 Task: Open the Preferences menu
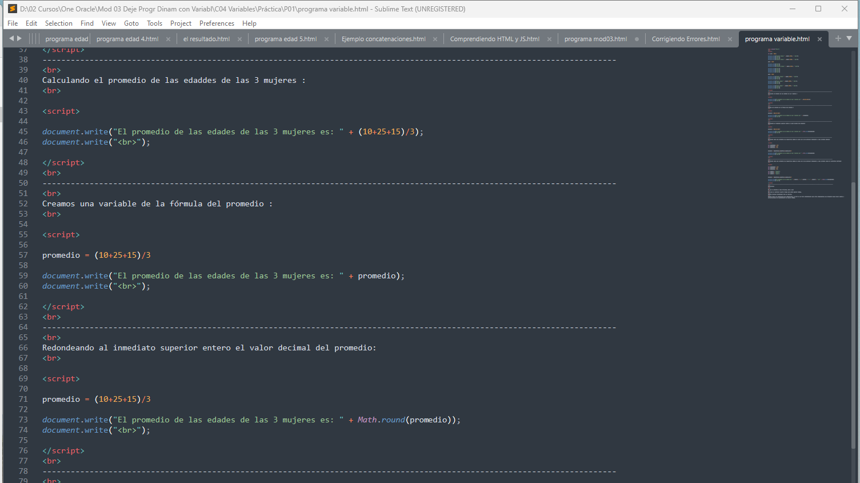(x=217, y=23)
